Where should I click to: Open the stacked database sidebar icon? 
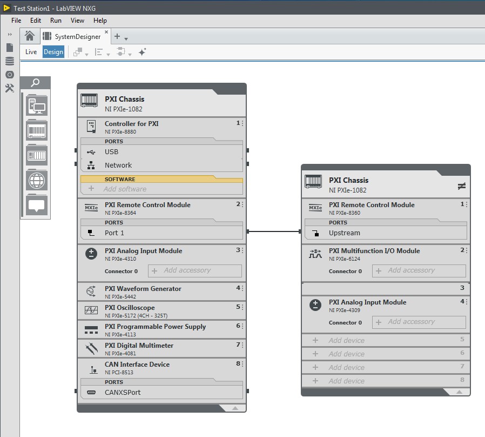(x=10, y=61)
